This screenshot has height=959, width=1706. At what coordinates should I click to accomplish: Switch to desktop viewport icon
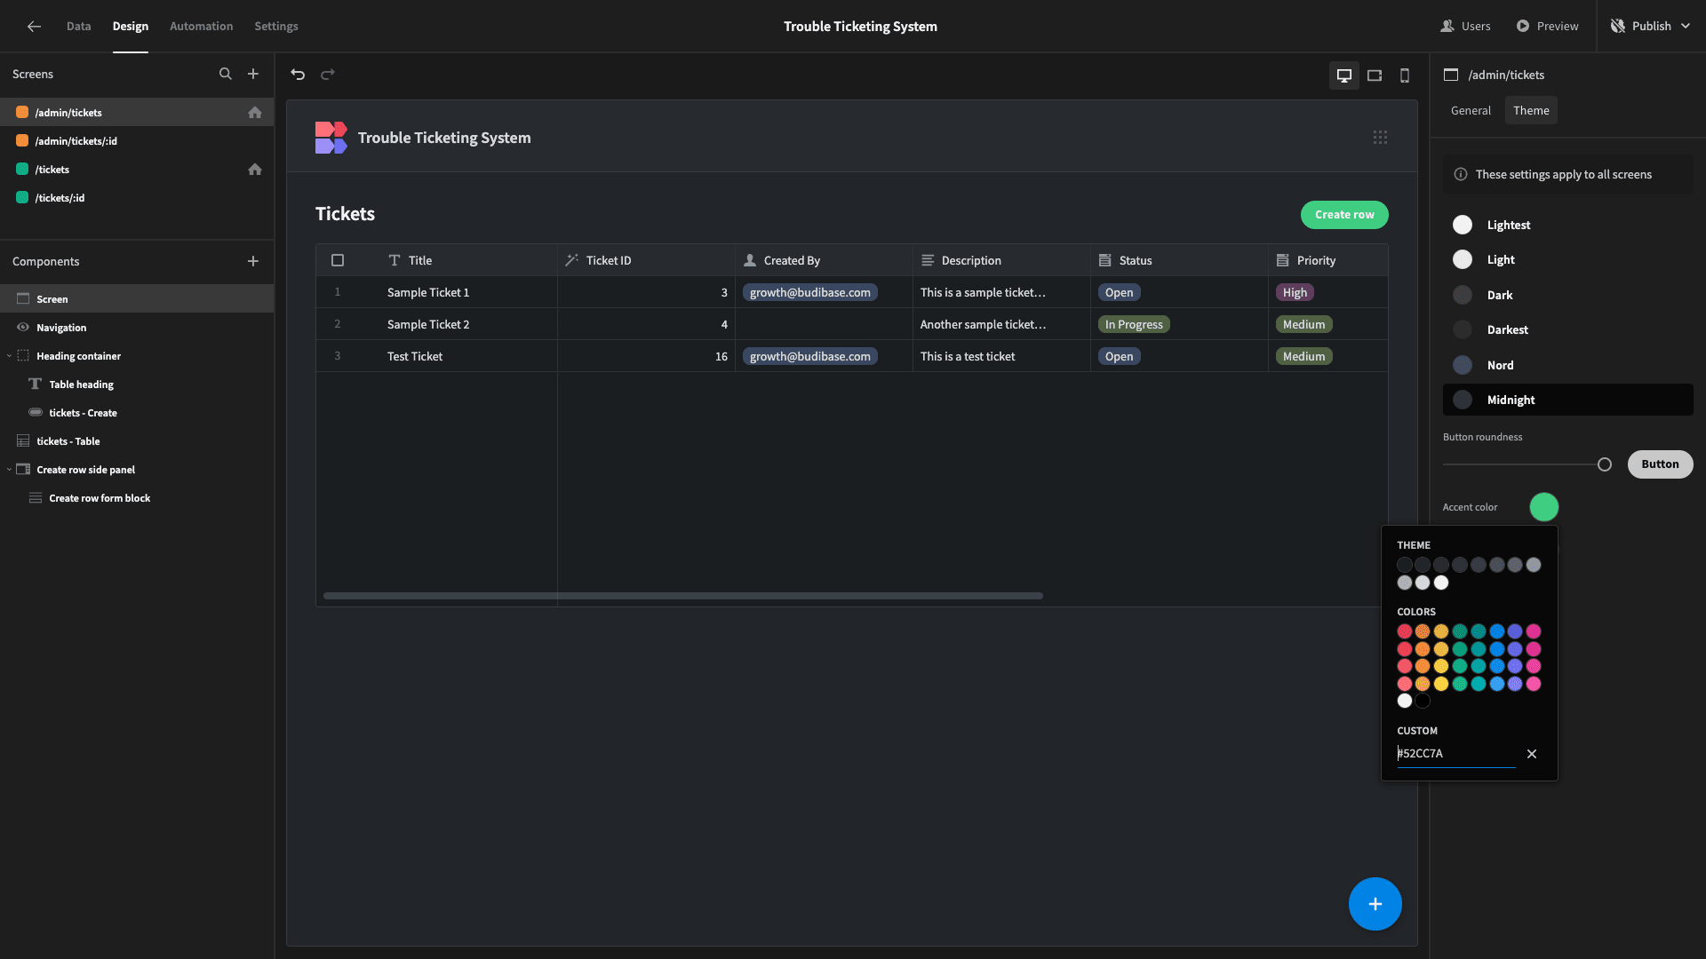(x=1344, y=75)
